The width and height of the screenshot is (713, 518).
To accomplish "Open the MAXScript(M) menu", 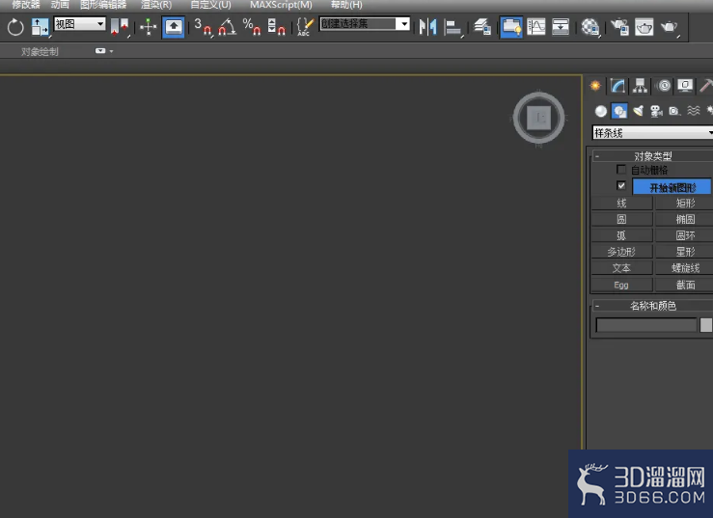I will tap(281, 5).
